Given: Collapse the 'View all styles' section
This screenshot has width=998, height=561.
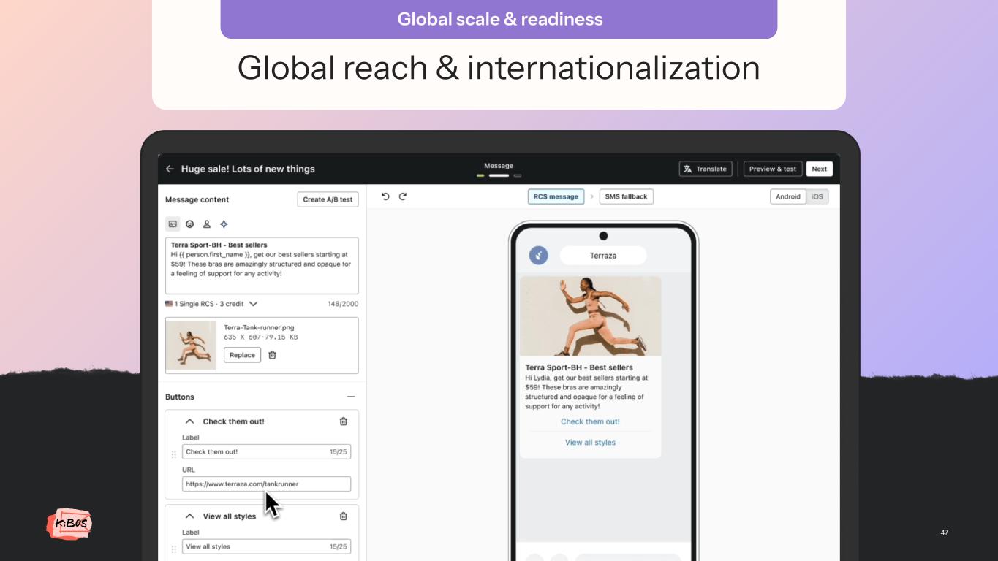Looking at the screenshot, I should [x=190, y=516].
